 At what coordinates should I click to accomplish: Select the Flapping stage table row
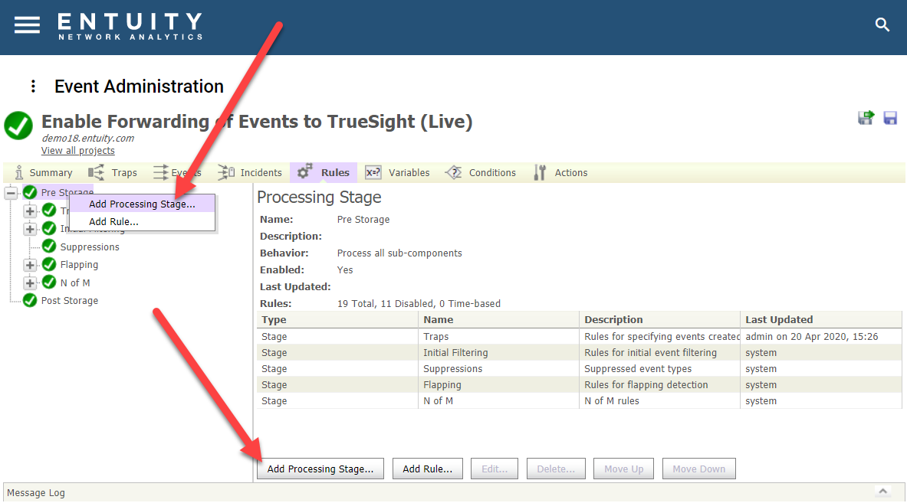(x=579, y=385)
